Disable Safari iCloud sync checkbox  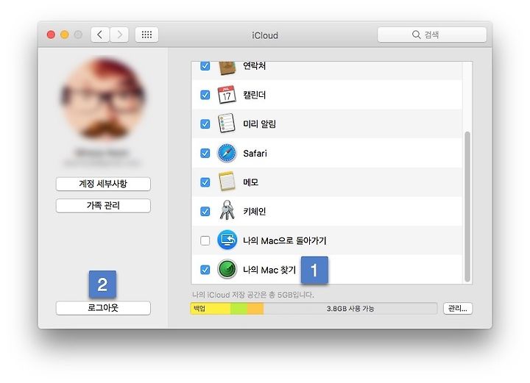point(205,153)
